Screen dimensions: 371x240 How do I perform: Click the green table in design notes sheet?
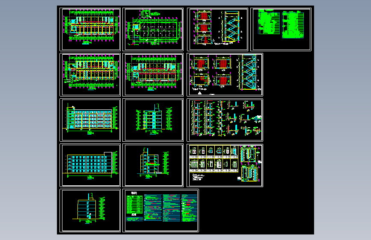[x=135, y=205]
